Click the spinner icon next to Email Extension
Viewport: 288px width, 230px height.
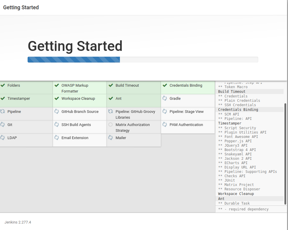pos(56,137)
